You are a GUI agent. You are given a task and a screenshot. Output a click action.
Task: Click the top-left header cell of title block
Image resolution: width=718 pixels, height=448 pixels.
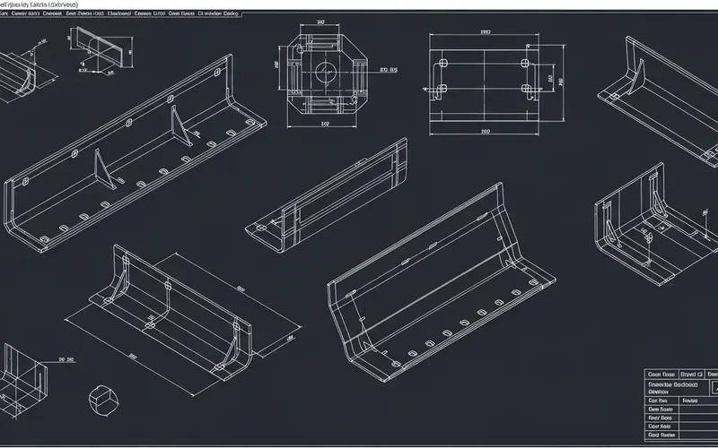pos(661,375)
